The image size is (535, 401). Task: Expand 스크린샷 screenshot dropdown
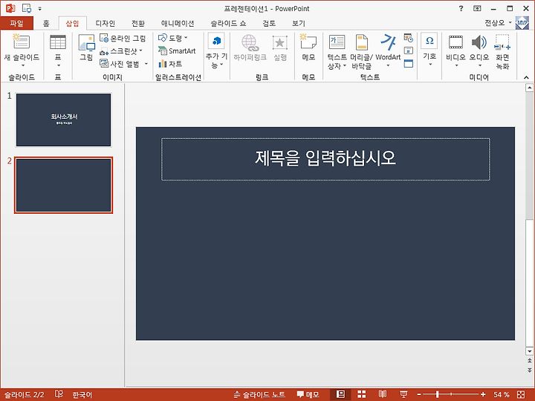pyautogui.click(x=141, y=50)
